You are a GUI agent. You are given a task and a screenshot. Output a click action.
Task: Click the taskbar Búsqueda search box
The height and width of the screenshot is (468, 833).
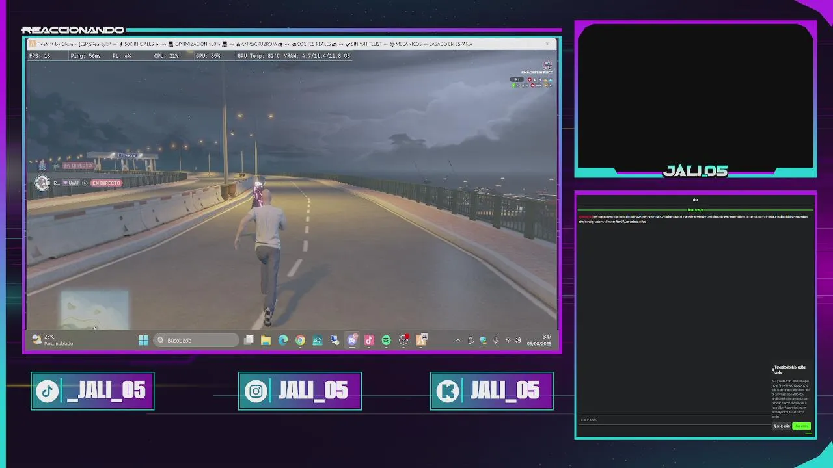click(x=197, y=340)
